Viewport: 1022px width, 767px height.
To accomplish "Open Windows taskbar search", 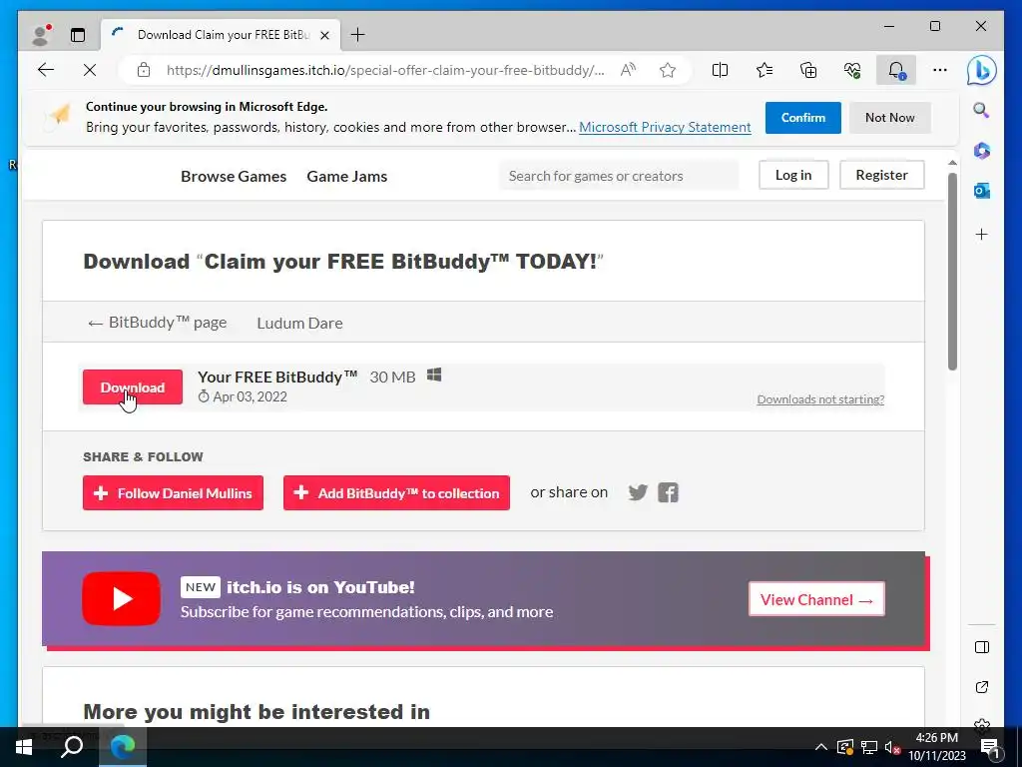I will point(72,747).
